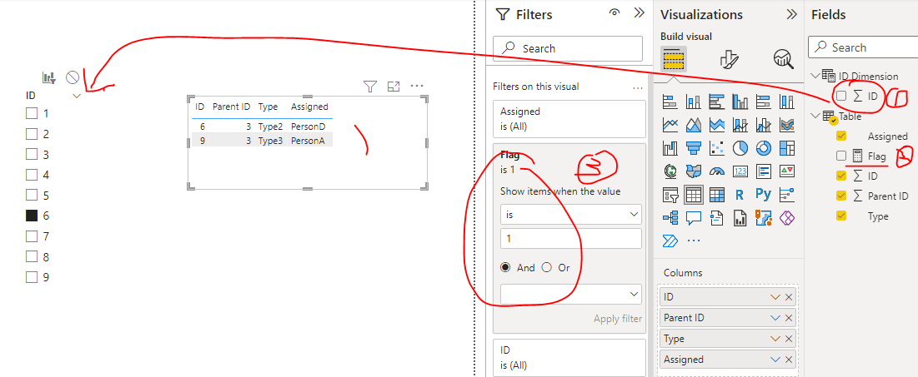Image resolution: width=918 pixels, height=377 pixels.
Task: Select the Slicer visual icon
Action: 670,194
